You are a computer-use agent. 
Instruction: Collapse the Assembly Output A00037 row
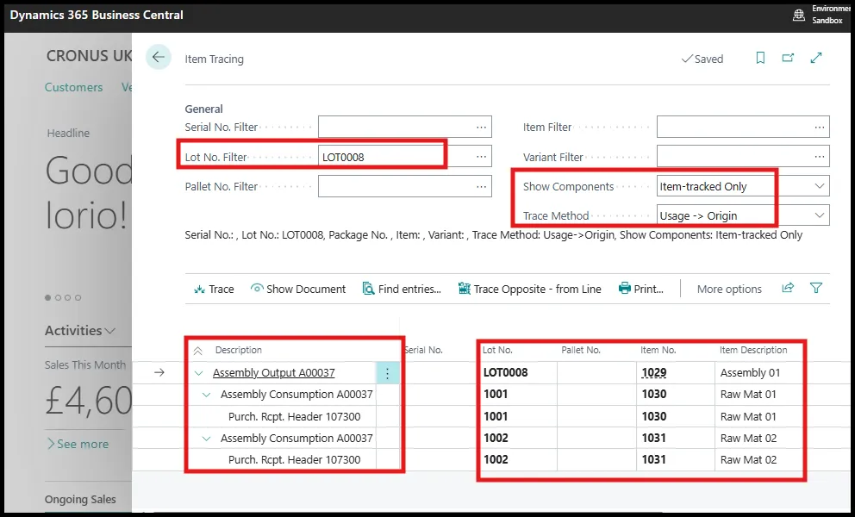198,373
